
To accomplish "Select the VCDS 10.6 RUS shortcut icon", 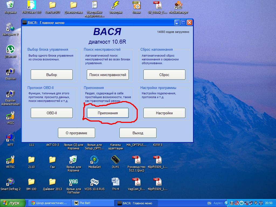I will [x=95, y=182].
